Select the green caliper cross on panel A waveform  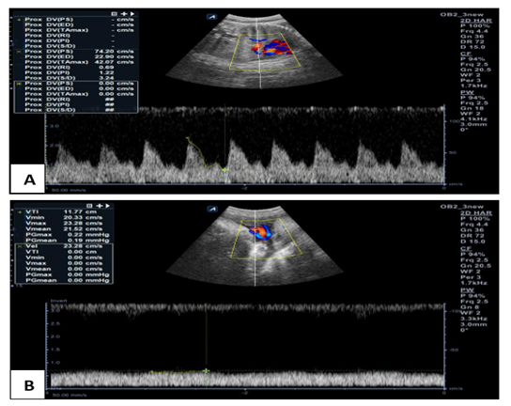(x=225, y=170)
